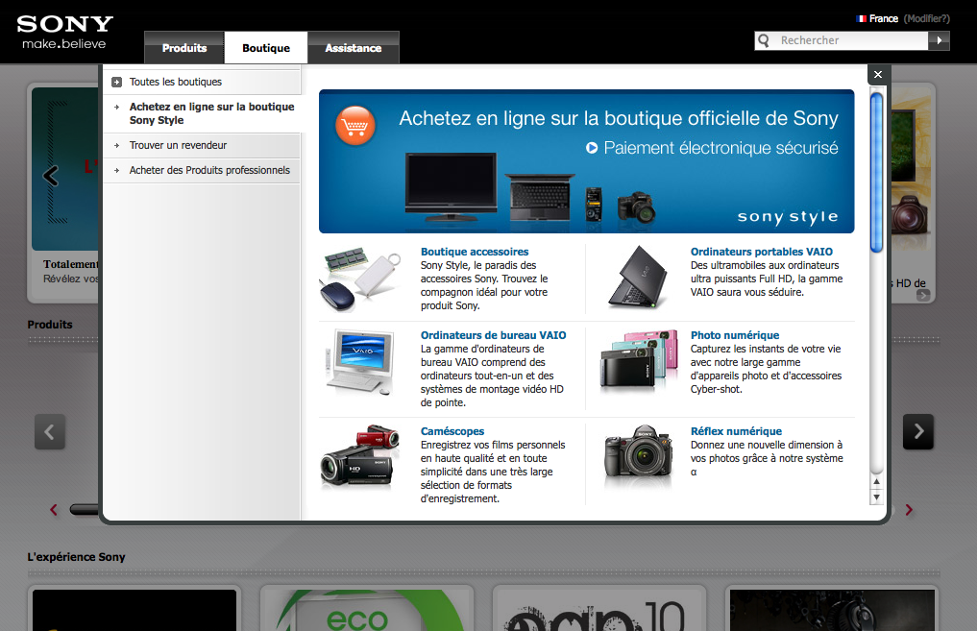Viewport: 977px width, 631px height.
Task: Click the VAIO laptop thumbnail
Action: 637,277
